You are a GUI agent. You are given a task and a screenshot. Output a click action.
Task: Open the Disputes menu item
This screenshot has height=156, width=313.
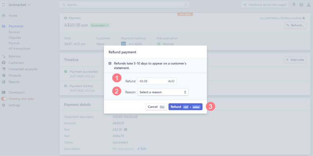click(15, 37)
